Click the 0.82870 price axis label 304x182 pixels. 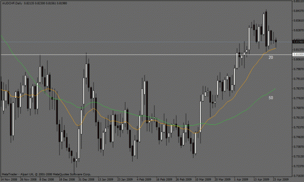[299, 30]
